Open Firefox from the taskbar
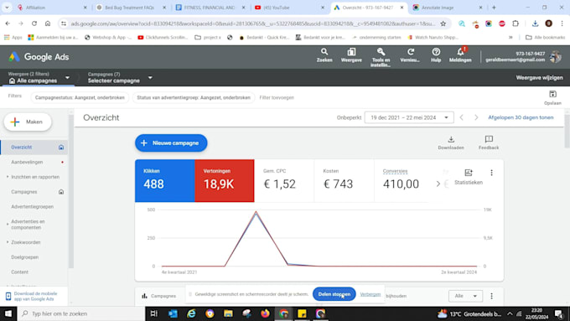Screen dimensions: 570x321 point(265,313)
